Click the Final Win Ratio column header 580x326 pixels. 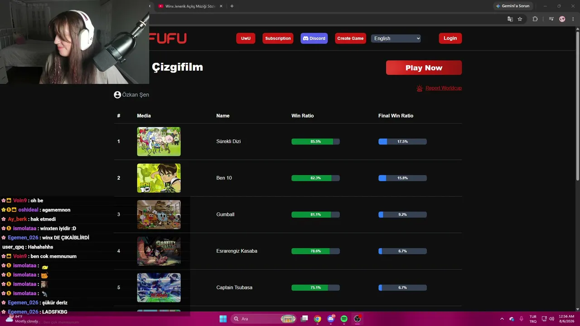(x=396, y=116)
